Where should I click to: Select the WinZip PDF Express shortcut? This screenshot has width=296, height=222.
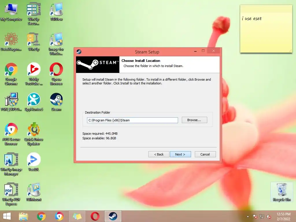[11, 194]
